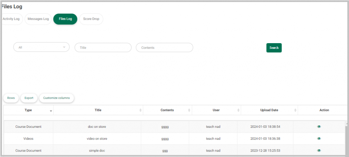The width and height of the screenshot is (349, 157).
Task: Click the green Search button
Action: click(274, 48)
